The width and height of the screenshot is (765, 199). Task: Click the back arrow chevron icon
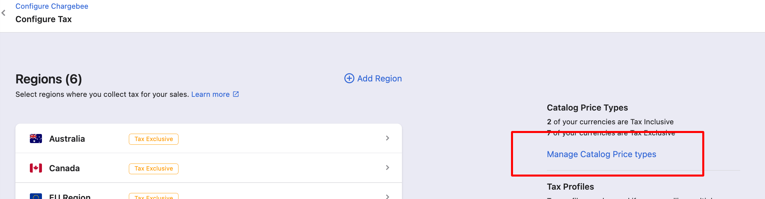point(3,13)
